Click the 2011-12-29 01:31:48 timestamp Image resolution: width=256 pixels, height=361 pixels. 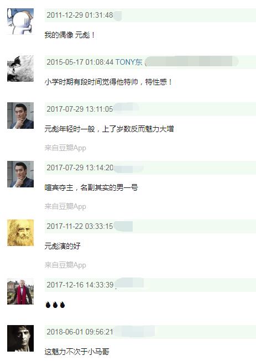coord(80,15)
